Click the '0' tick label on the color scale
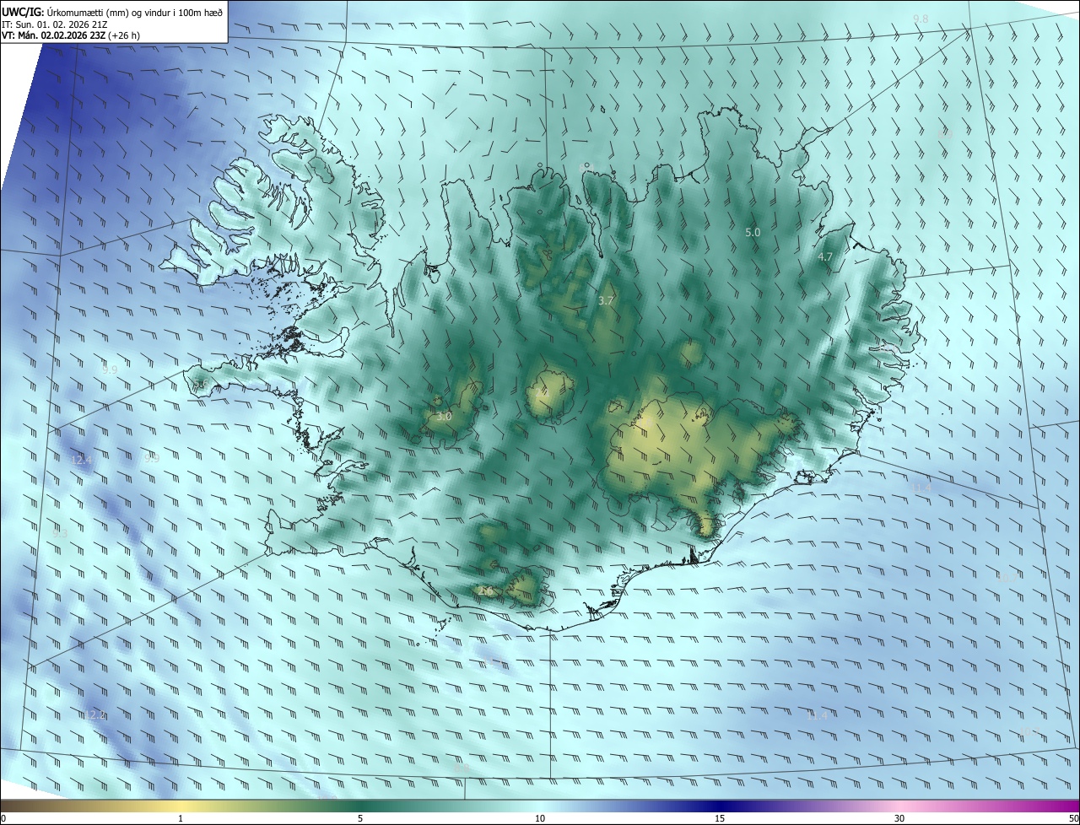 point(3,818)
